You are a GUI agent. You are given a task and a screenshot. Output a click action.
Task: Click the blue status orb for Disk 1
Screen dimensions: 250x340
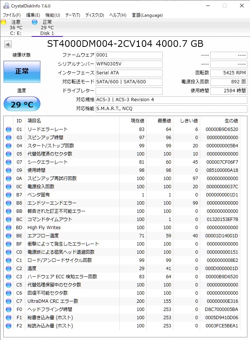point(35,22)
